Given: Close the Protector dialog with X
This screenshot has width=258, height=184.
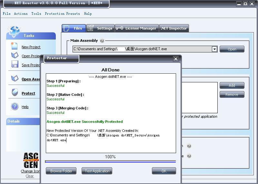Looking at the screenshot, I should point(176,59).
